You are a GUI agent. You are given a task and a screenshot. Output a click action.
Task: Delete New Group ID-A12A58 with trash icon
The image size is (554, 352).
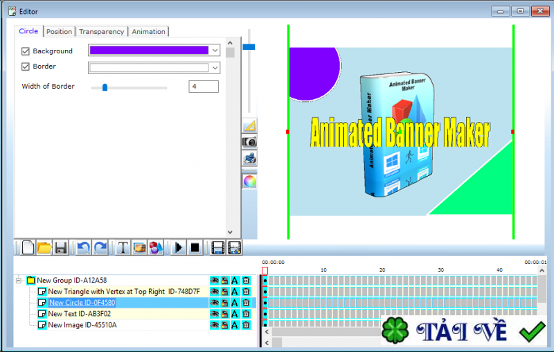point(246,281)
